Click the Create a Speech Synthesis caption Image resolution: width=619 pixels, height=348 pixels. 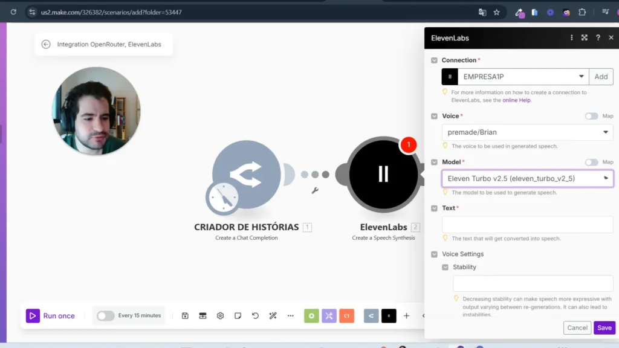coord(383,238)
